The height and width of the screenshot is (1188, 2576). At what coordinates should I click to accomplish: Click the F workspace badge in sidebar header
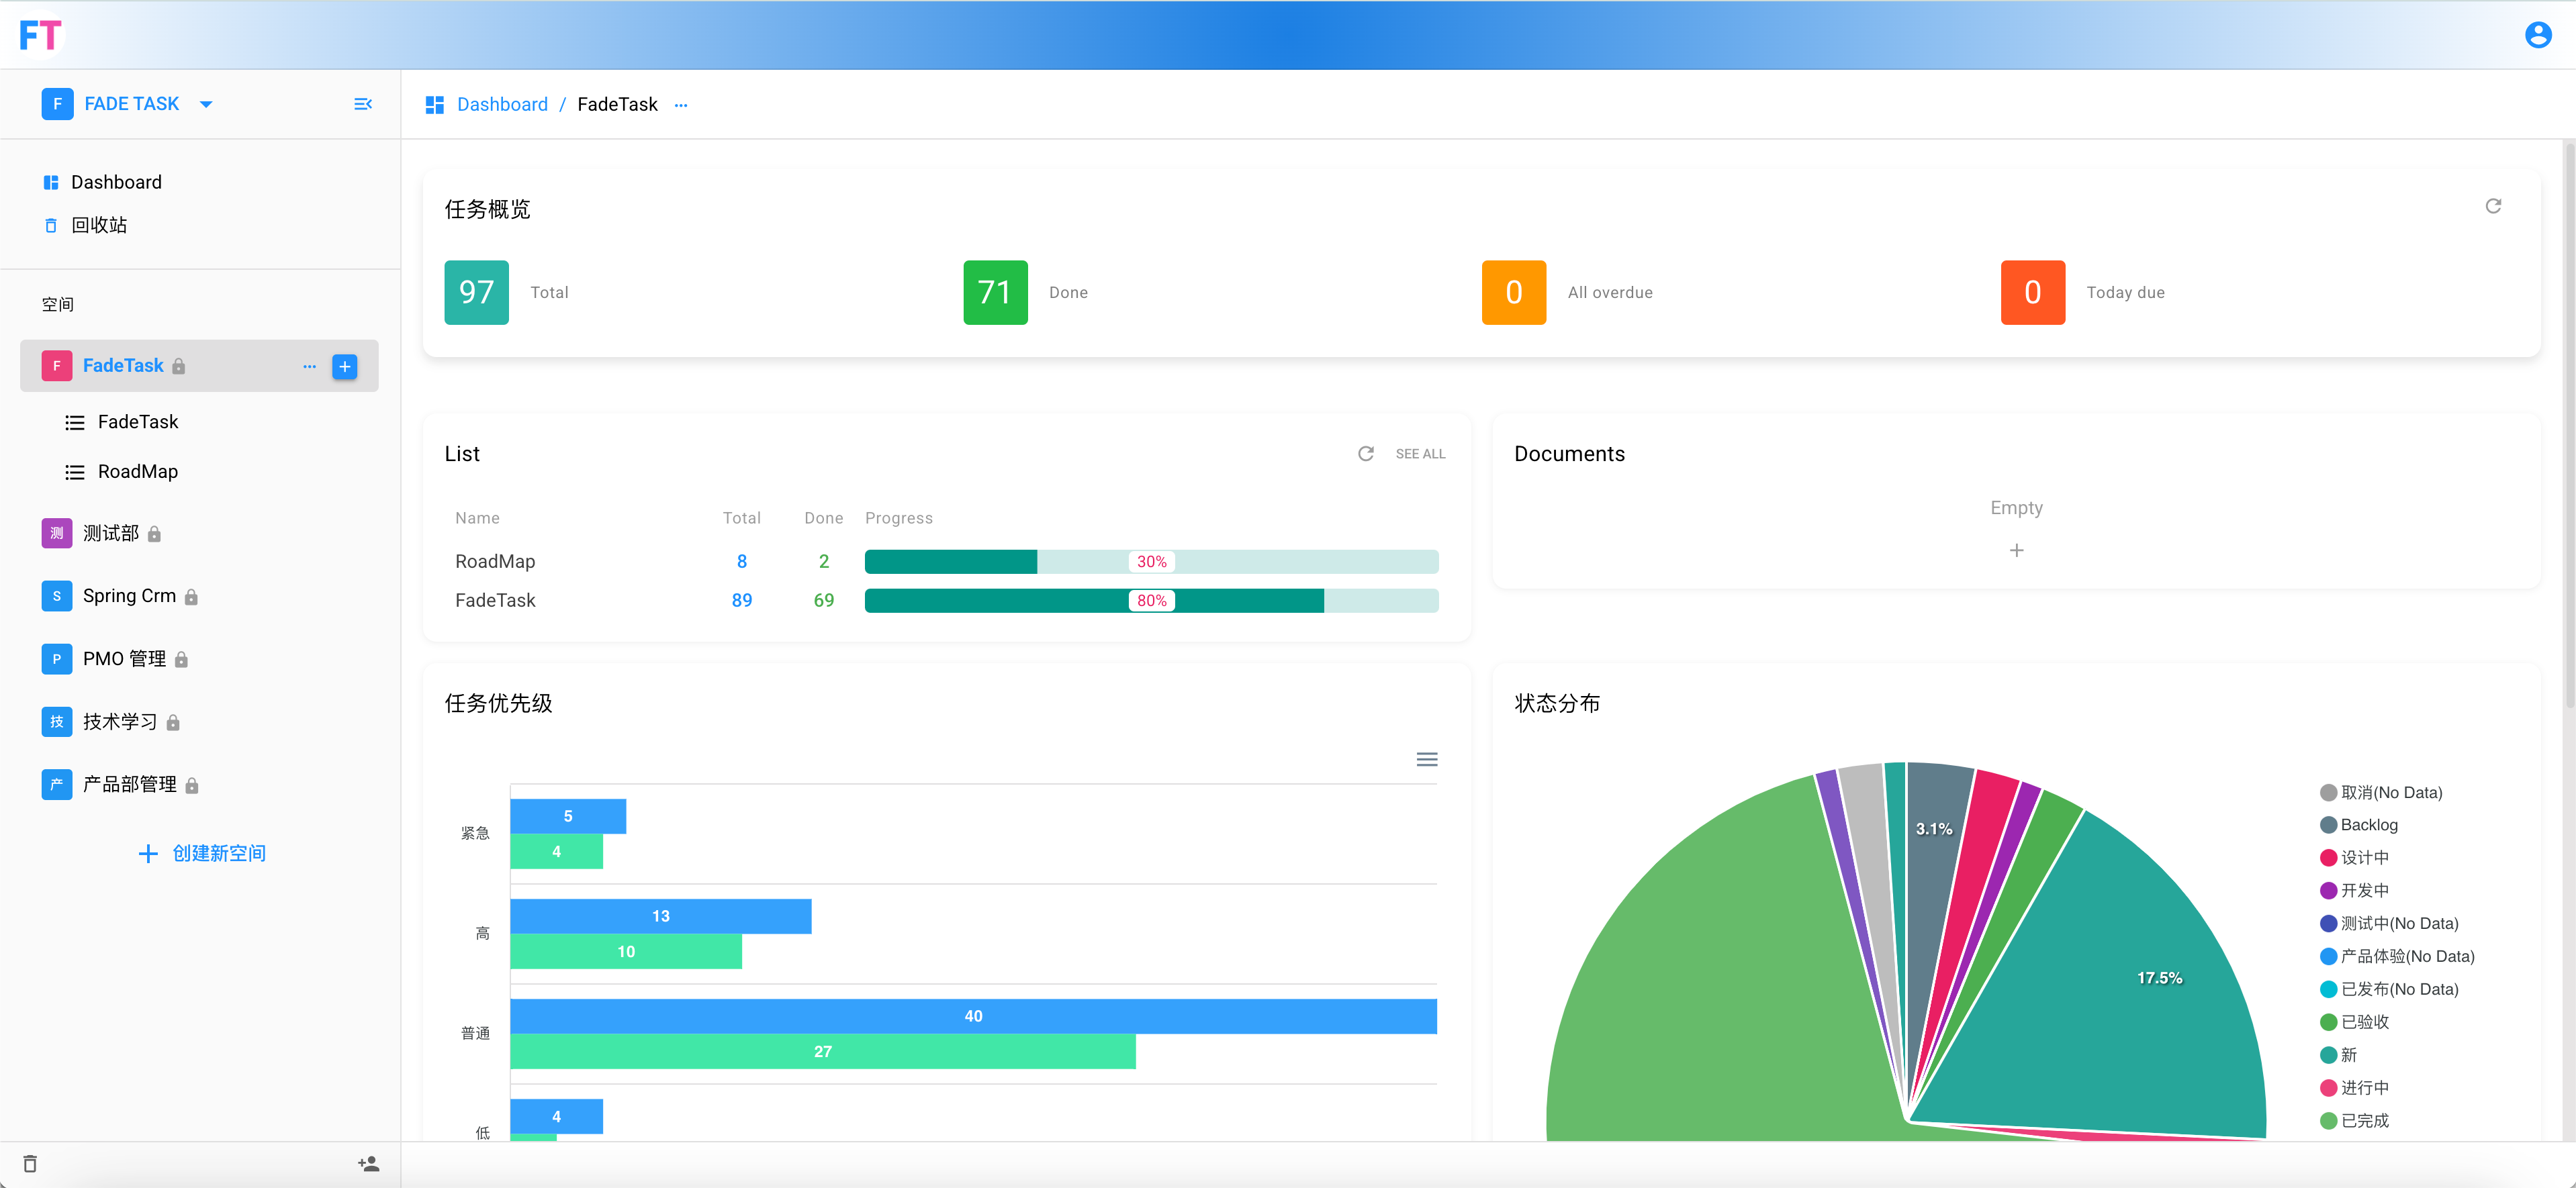tap(57, 104)
